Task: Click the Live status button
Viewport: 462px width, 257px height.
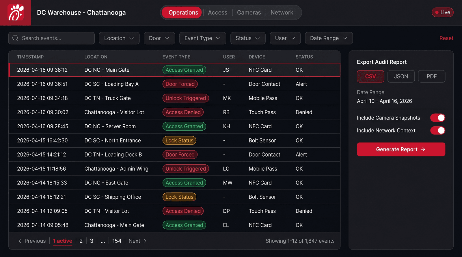Action: (443, 12)
